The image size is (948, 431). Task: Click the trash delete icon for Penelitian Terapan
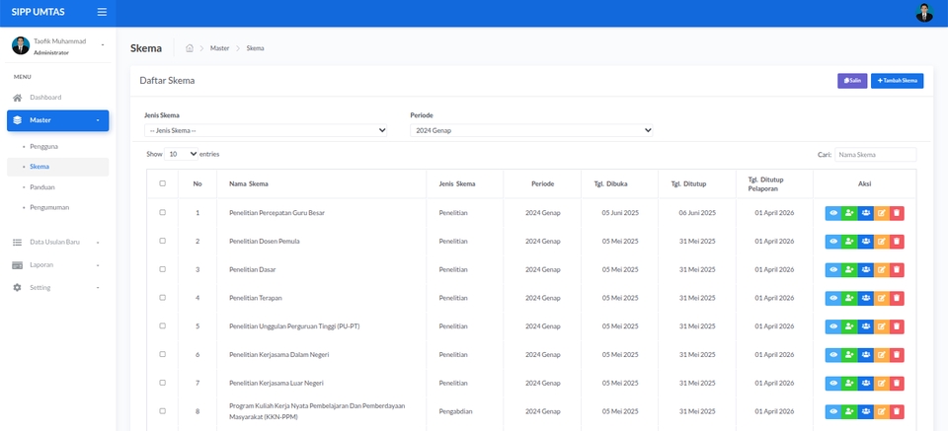[x=897, y=298]
